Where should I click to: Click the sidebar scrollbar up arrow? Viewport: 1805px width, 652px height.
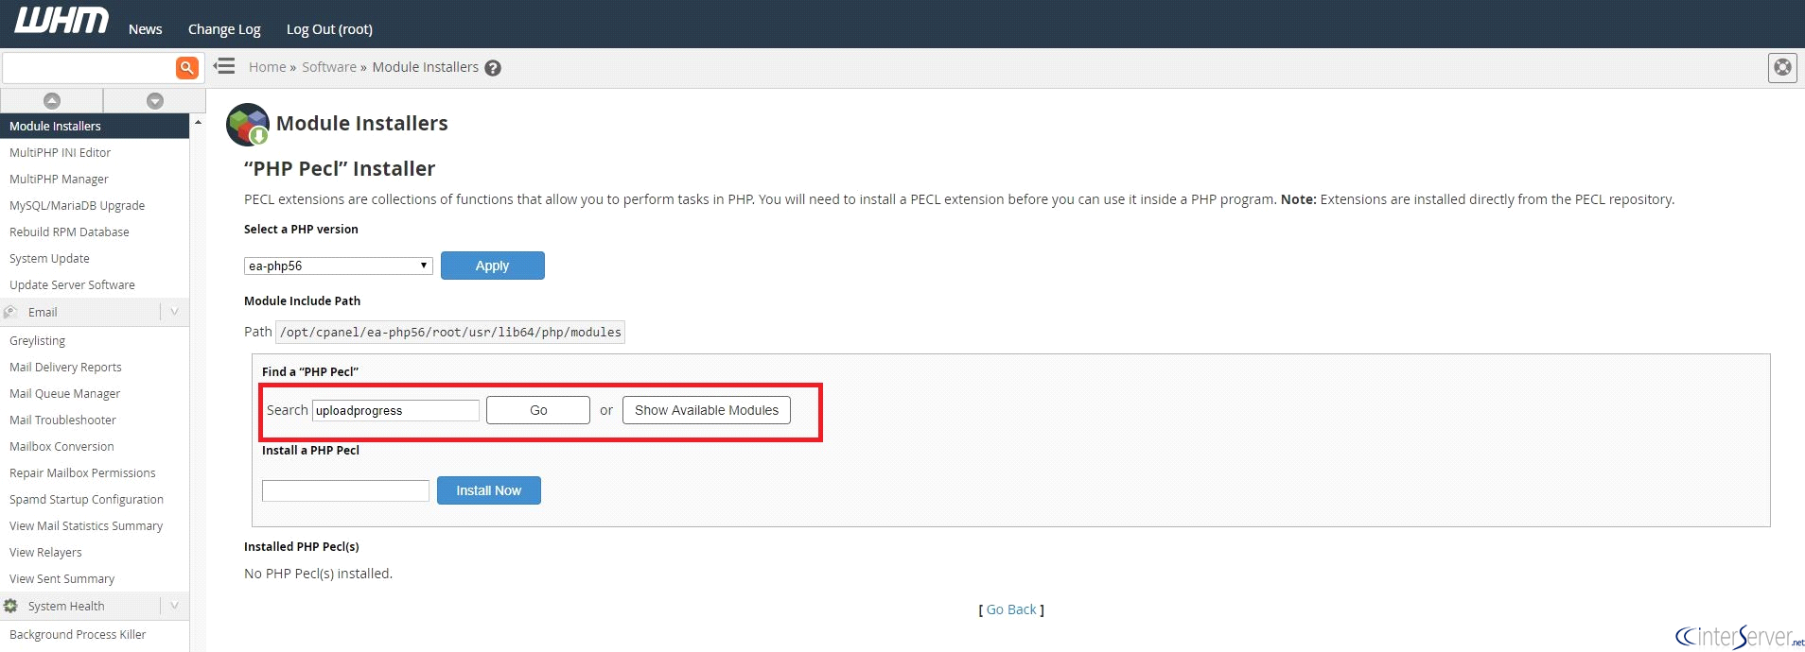(x=198, y=122)
